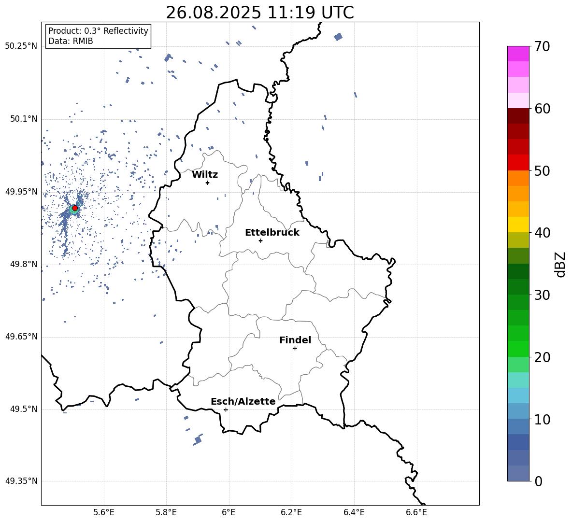Click the 20 tick on the colorbar
Viewport: 572px width, 522px height.
click(542, 357)
